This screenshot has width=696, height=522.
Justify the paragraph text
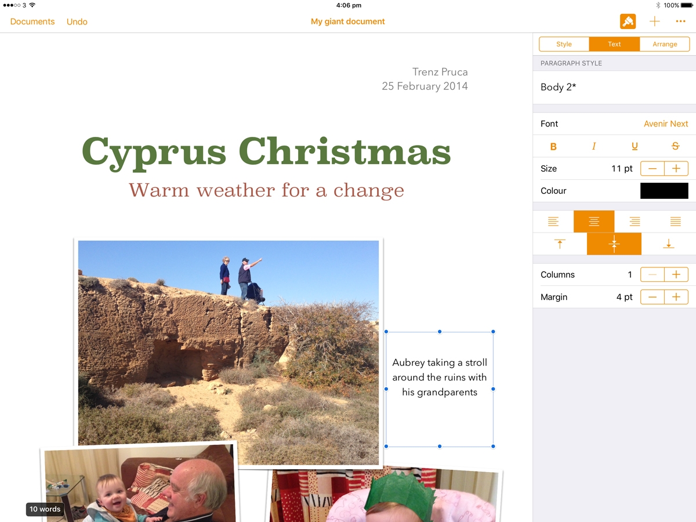[675, 222]
